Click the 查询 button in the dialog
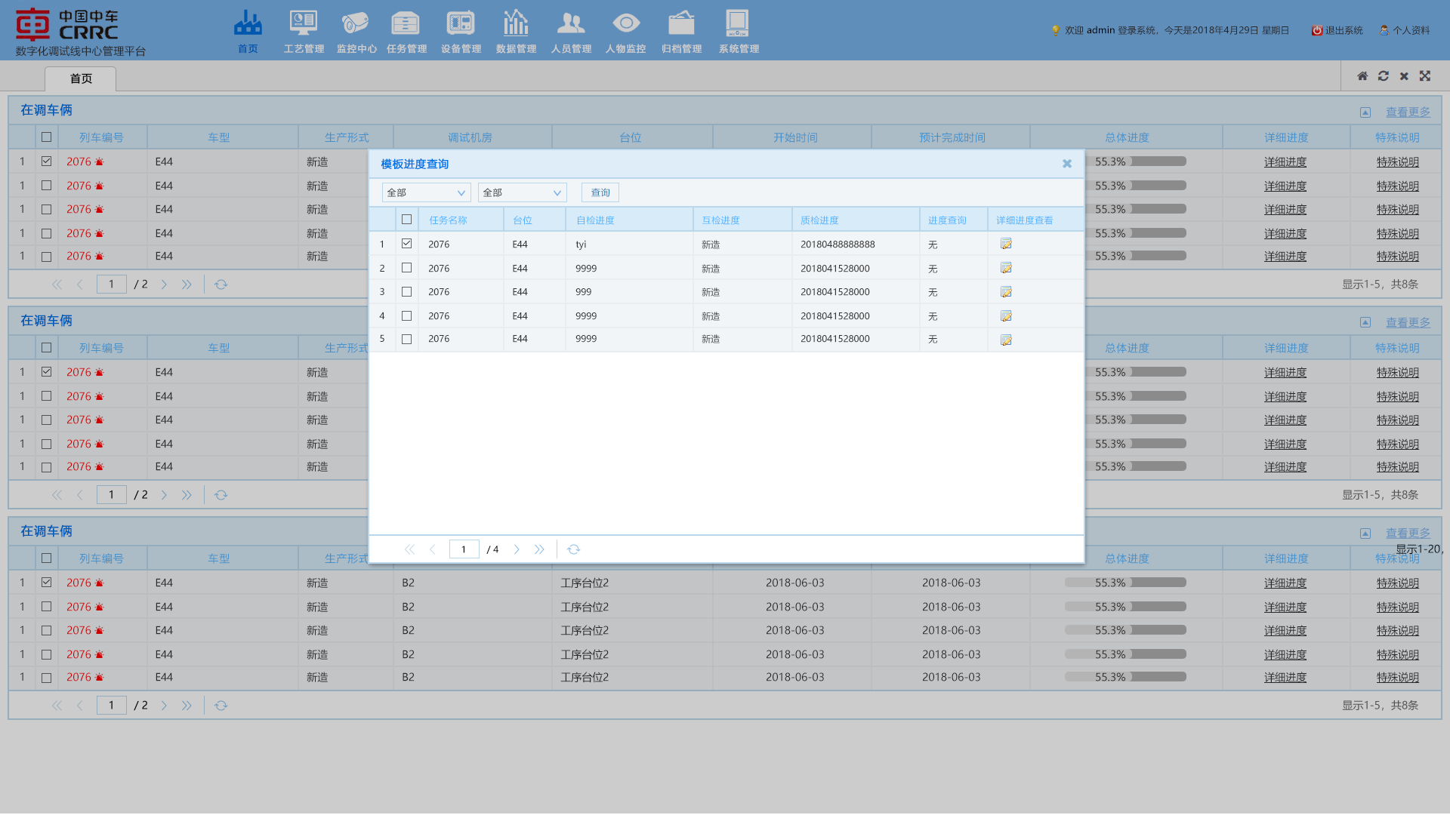1450x815 pixels. click(600, 193)
